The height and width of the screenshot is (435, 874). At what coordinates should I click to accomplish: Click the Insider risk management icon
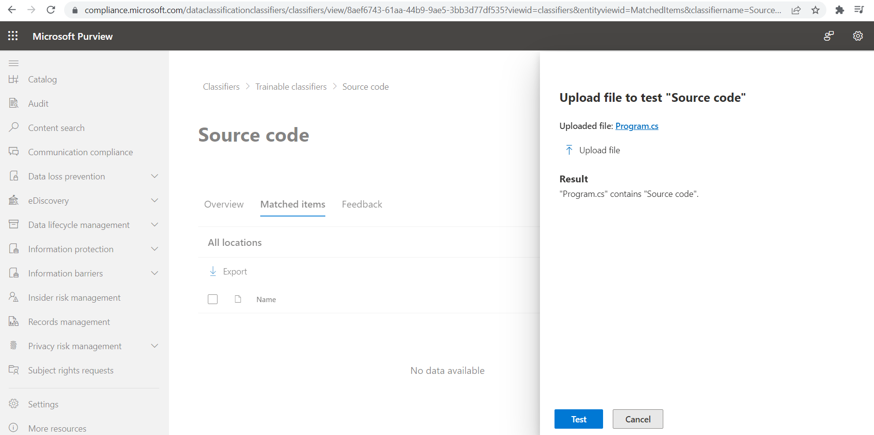(14, 297)
